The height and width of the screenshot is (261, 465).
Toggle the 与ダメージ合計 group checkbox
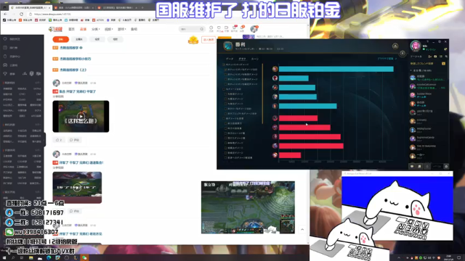(x=224, y=89)
